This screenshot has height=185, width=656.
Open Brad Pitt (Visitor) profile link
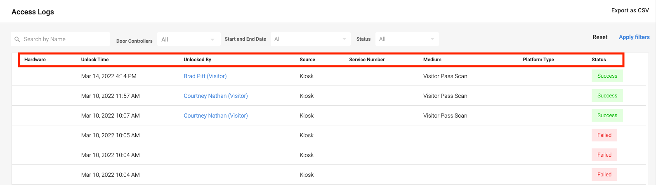[205, 76]
